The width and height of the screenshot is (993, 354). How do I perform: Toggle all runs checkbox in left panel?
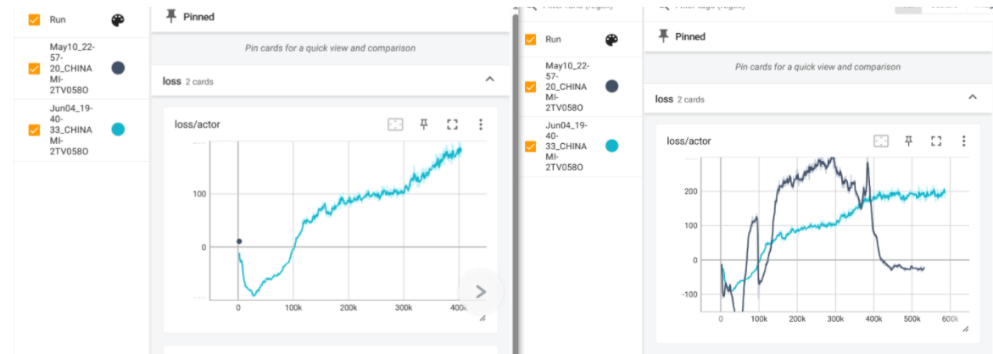(34, 19)
